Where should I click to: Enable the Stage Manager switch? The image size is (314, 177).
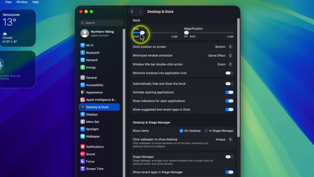229,157
